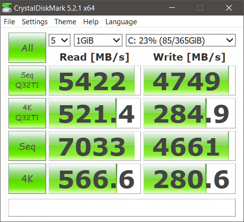Click the CrystalDiskMark app icon in title bar
Viewport: 244px width, 222px height.
(6, 8)
